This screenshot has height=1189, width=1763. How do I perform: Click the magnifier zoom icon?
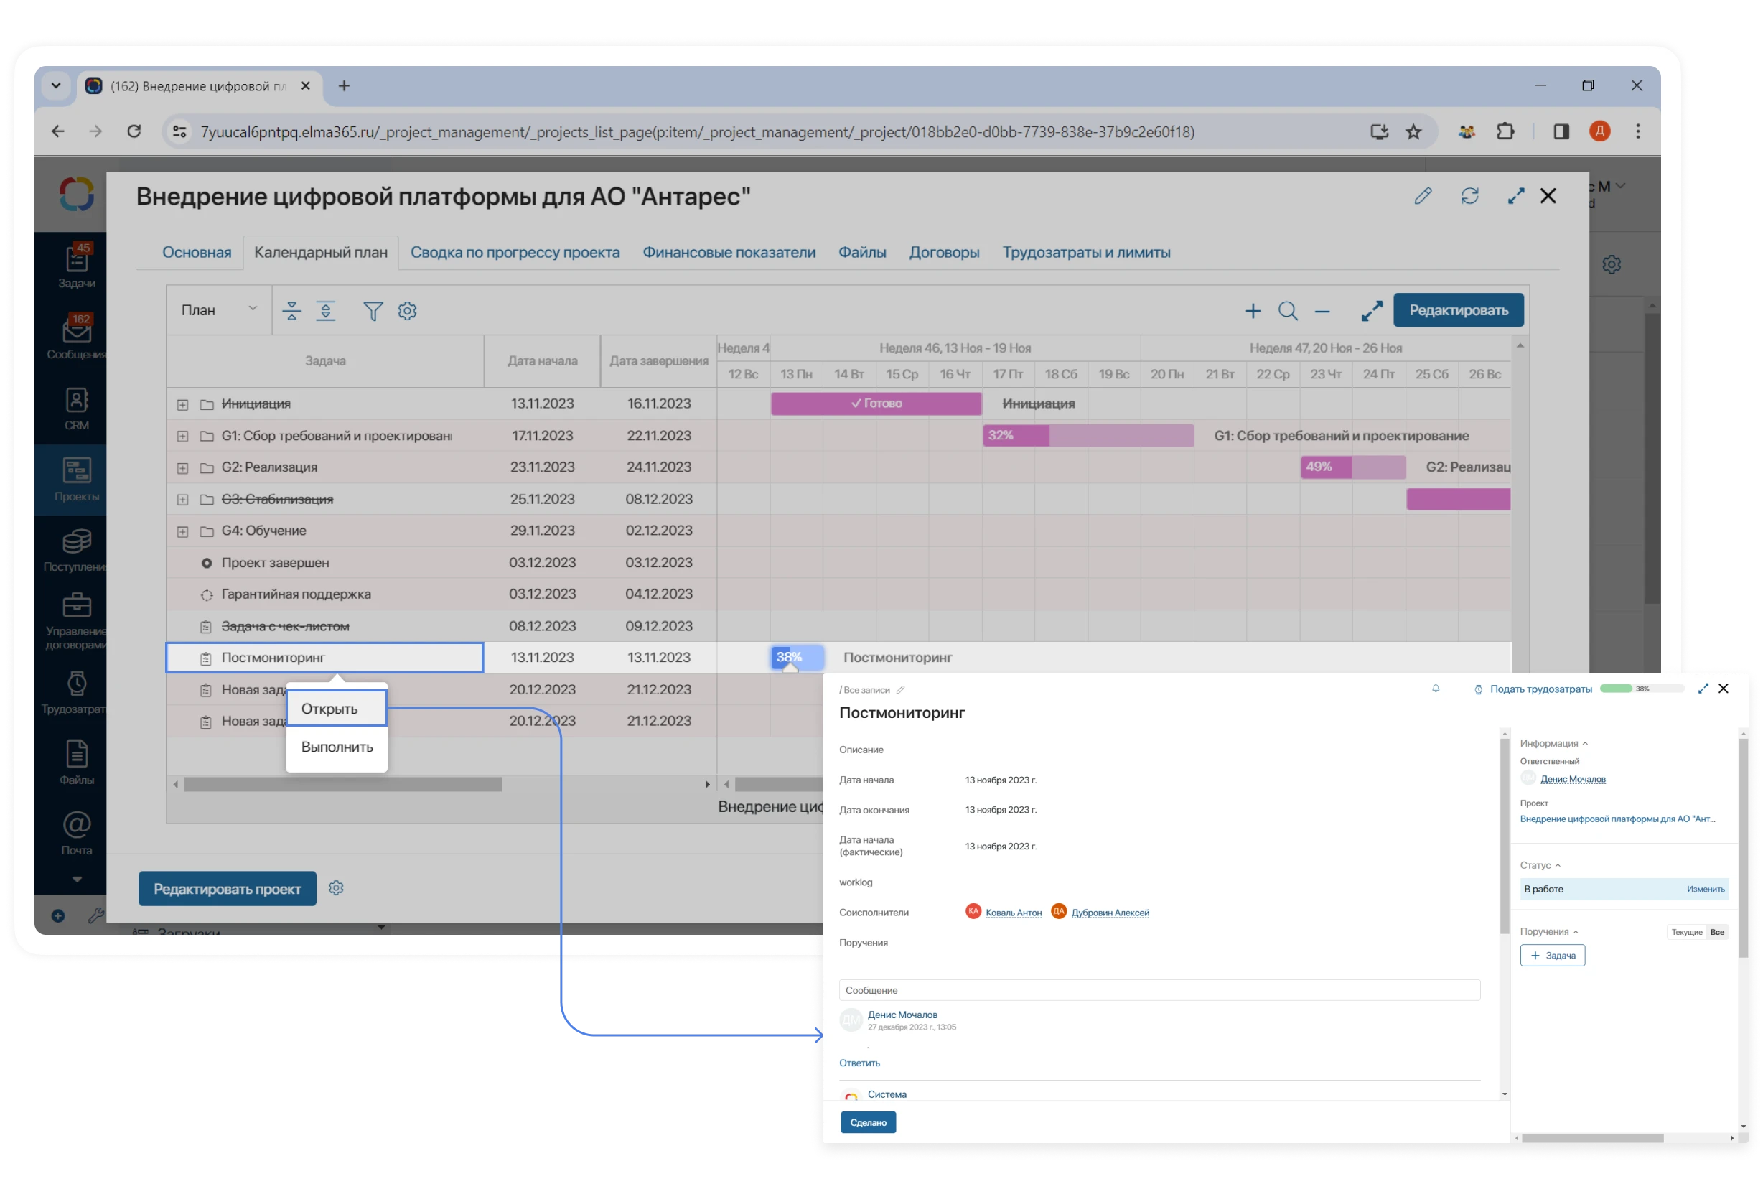pos(1287,311)
